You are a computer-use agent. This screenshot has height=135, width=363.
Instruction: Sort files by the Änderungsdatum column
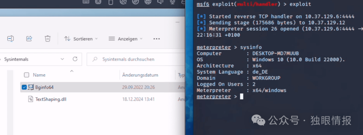click(x=140, y=75)
